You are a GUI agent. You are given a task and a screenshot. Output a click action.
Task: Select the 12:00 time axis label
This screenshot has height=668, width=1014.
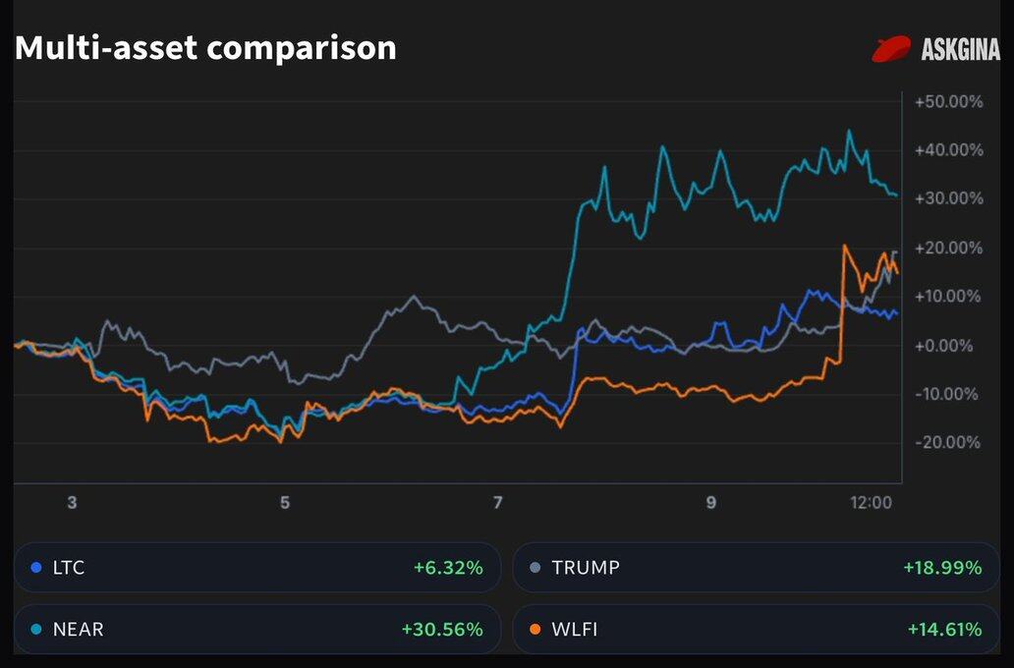(x=871, y=503)
